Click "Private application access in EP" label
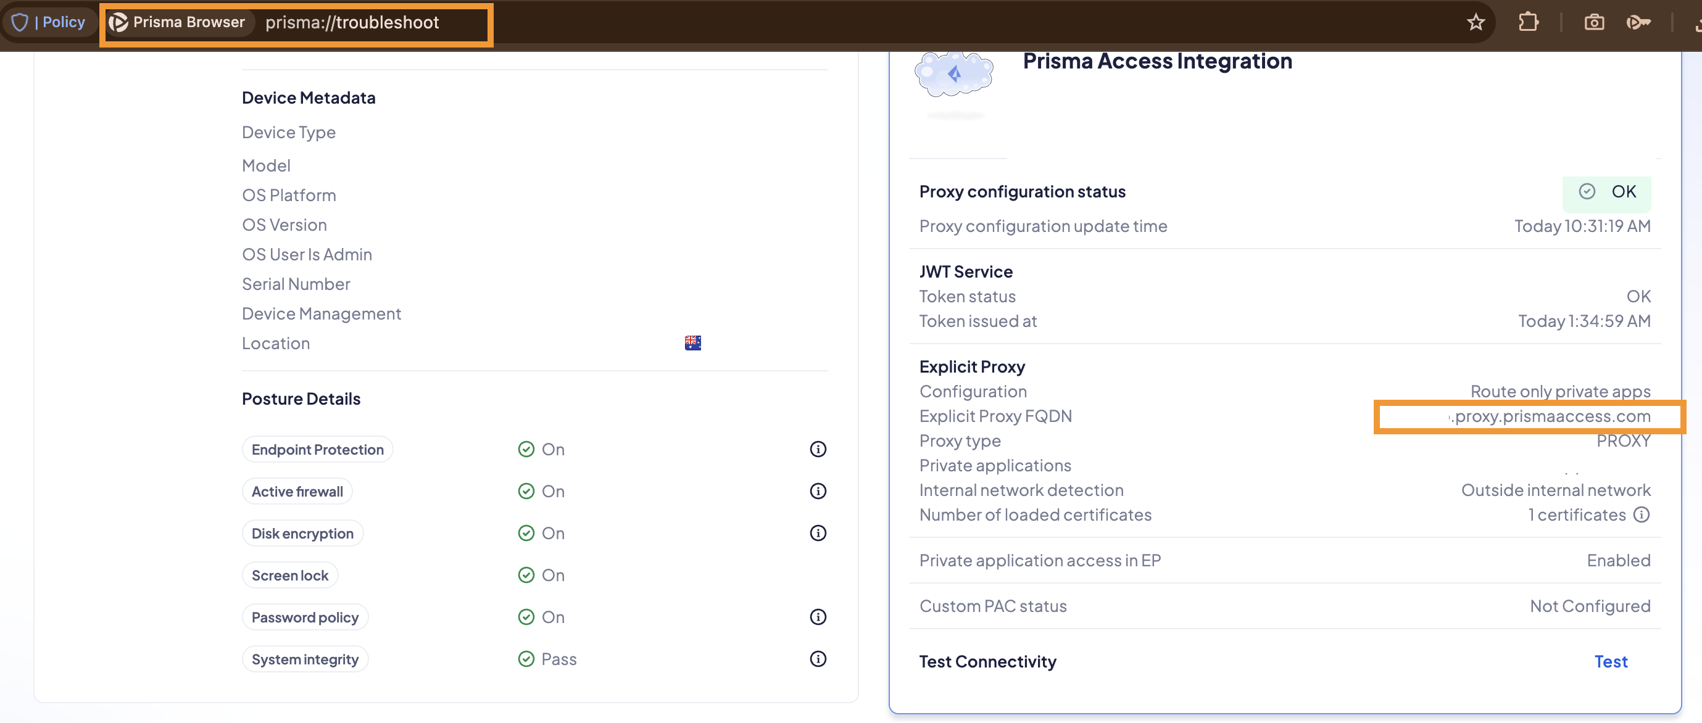1702x723 pixels. [x=1040, y=560]
